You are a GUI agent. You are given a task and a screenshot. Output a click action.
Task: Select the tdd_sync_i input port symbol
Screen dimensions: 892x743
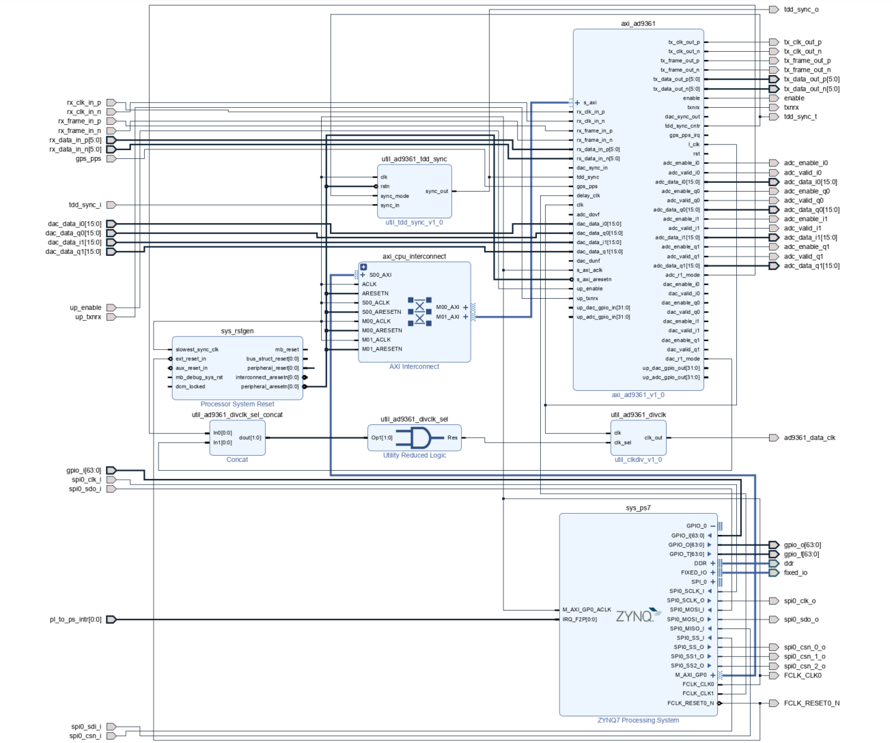(111, 205)
